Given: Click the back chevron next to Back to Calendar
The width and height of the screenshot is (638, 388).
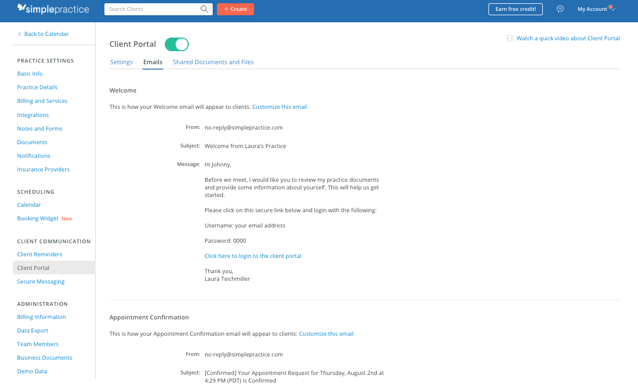Looking at the screenshot, I should click(20, 34).
